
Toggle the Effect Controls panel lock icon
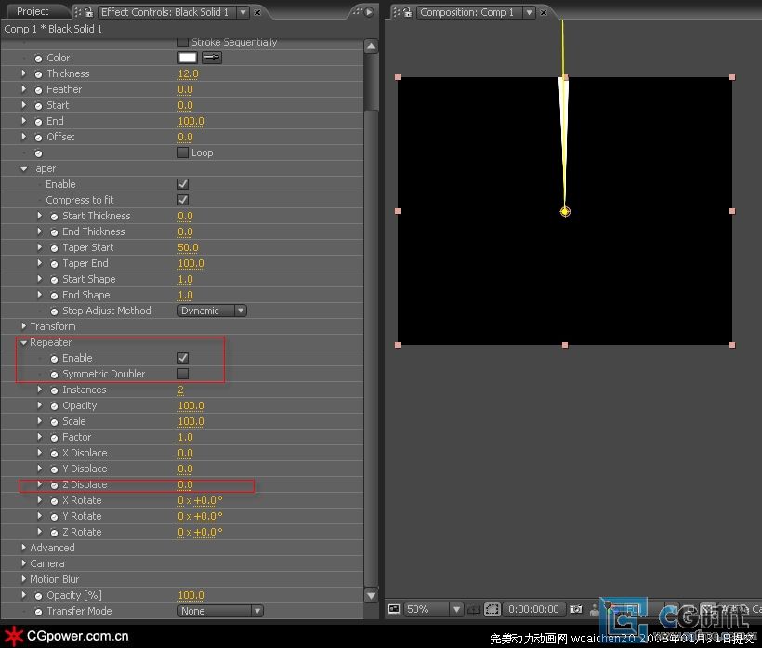click(x=87, y=12)
